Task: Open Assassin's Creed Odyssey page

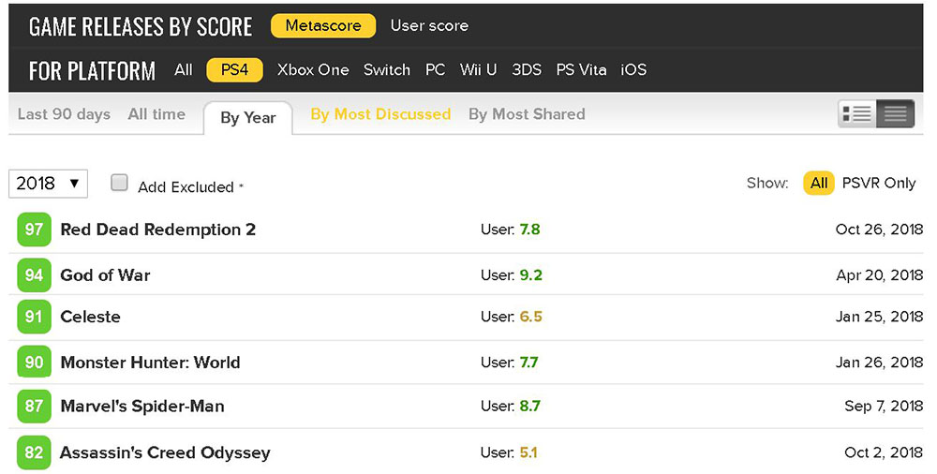Action: pyautogui.click(x=165, y=452)
